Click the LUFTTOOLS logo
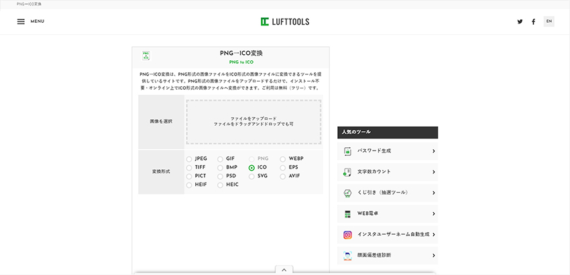The image size is (570, 275). point(285,22)
